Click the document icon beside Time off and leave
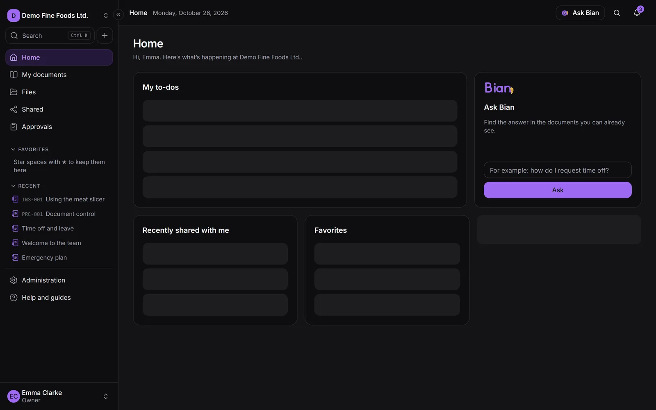The height and width of the screenshot is (410, 656). (x=15, y=228)
